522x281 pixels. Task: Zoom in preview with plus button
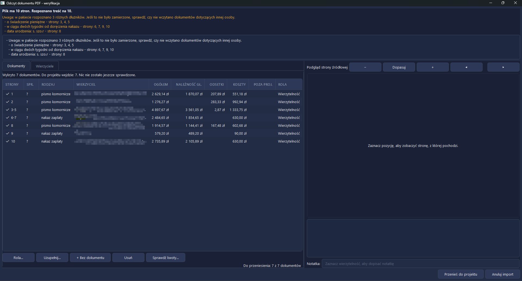tap(433, 67)
